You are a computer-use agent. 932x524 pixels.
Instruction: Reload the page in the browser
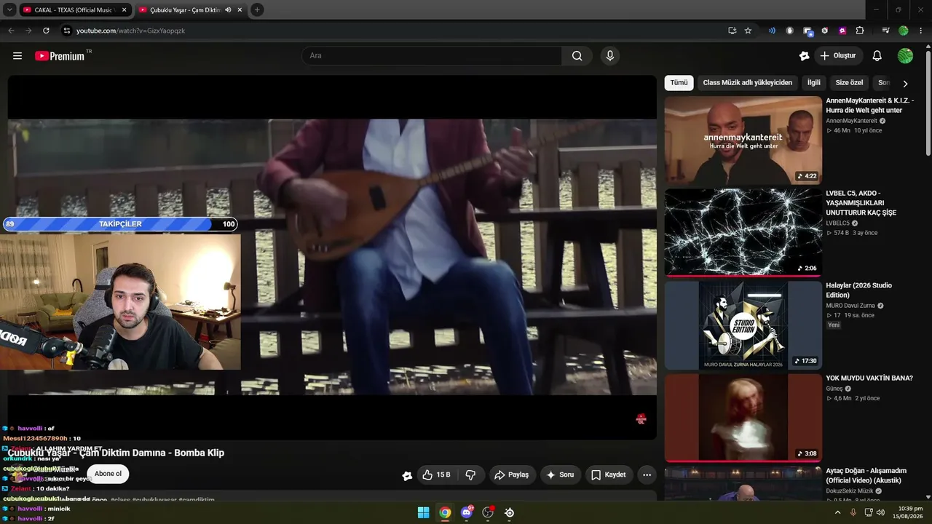[46, 31]
